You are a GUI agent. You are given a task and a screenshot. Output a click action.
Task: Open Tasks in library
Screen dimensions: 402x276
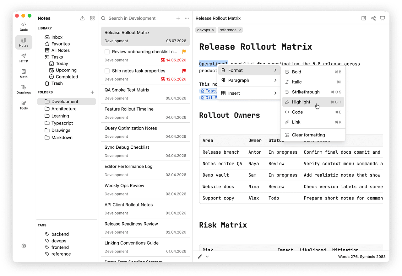click(57, 57)
